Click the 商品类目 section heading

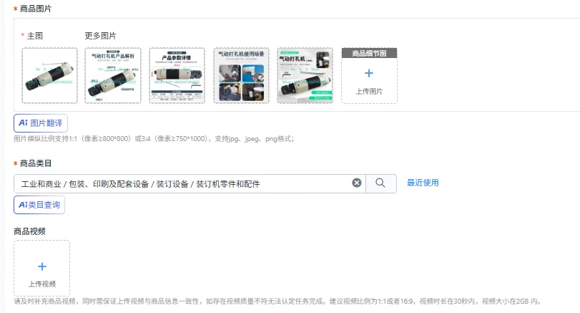[x=36, y=163]
